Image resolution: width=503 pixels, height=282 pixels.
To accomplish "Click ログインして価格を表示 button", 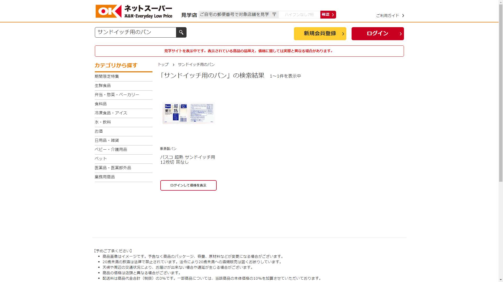I will click(188, 185).
